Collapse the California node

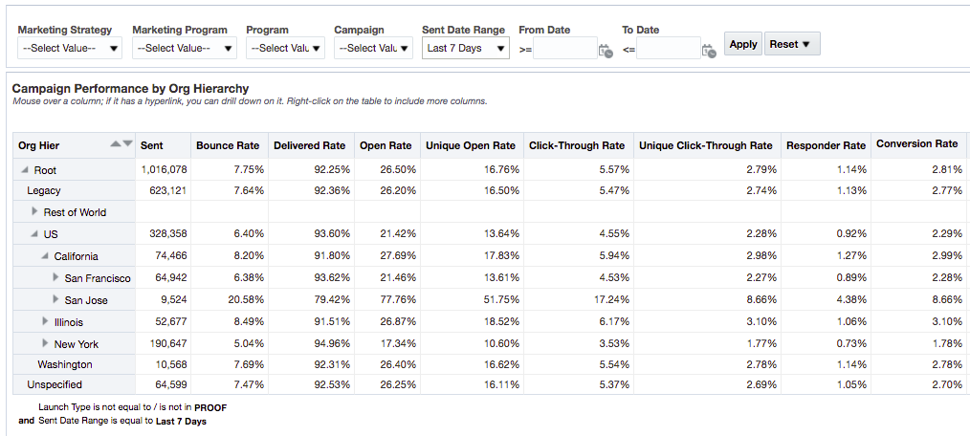coord(45,256)
